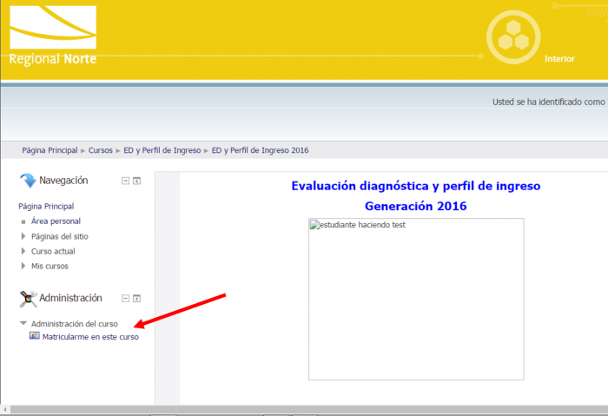Click the hexagon circle emblem in header
Image resolution: width=608 pixels, height=416 pixels.
coord(513,37)
